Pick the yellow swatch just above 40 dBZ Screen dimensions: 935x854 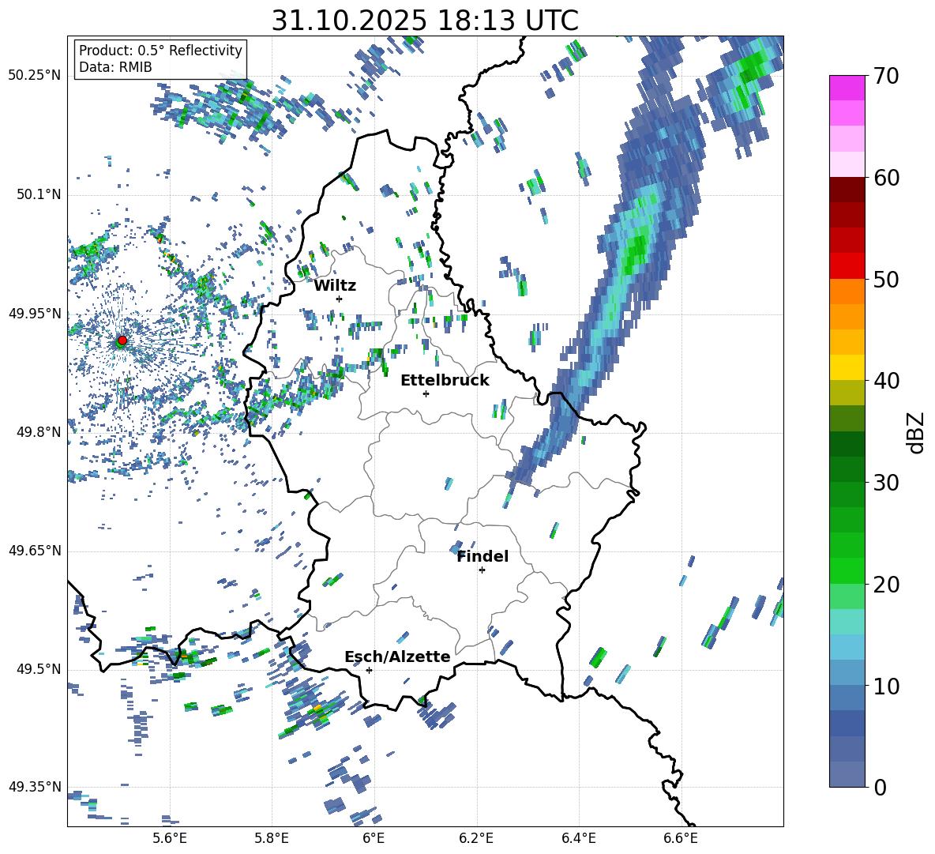tap(847, 367)
